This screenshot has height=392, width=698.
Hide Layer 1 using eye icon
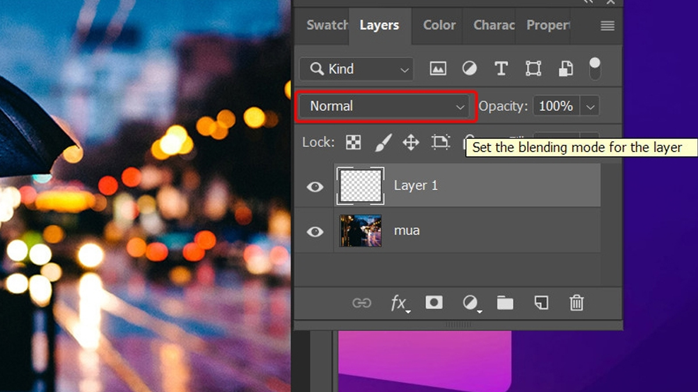[315, 186]
